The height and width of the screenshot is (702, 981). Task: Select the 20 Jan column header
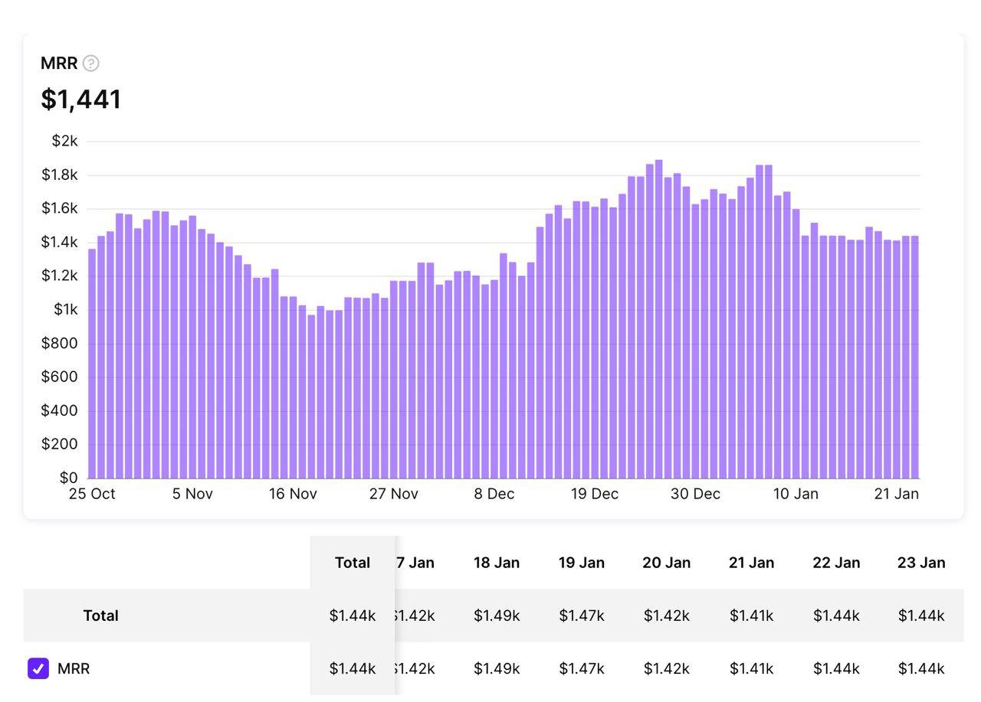666,563
